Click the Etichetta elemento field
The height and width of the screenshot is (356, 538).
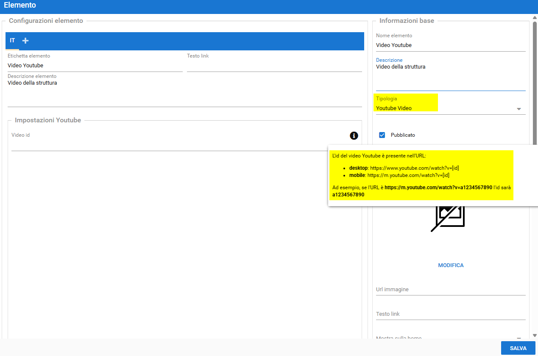(x=95, y=66)
